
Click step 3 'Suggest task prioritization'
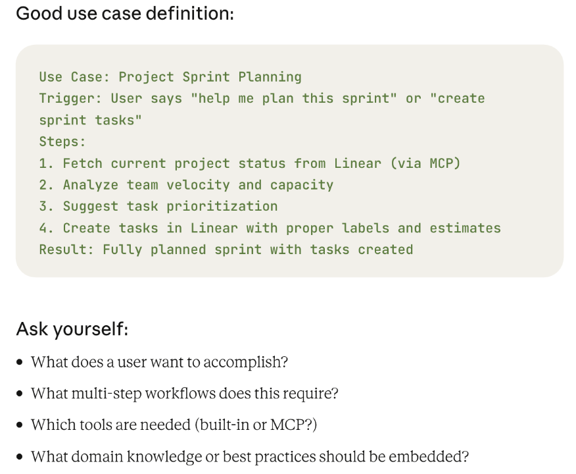click(x=158, y=206)
